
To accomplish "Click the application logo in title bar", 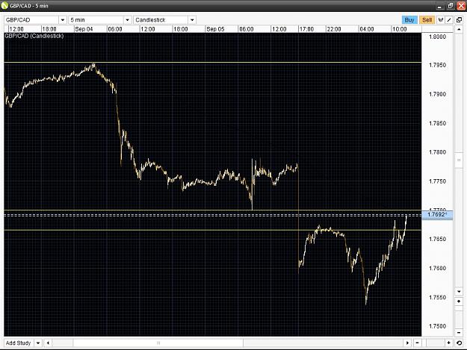I will [4, 6].
